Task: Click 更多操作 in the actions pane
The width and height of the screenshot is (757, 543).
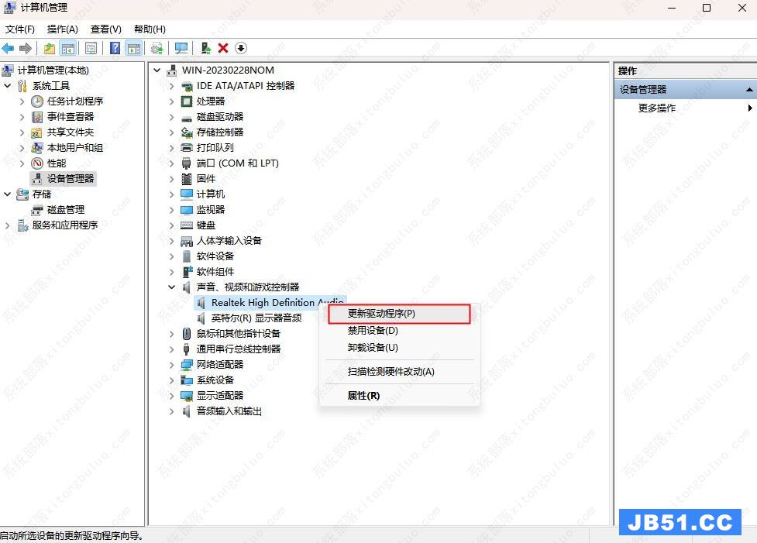Action: (656, 108)
